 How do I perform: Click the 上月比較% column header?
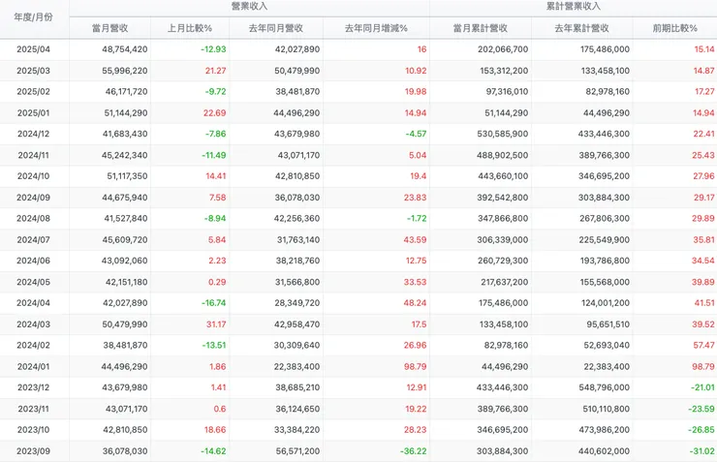pos(190,28)
